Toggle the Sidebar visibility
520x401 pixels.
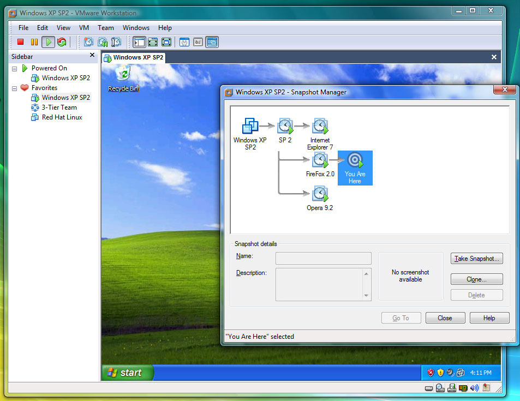tap(138, 42)
